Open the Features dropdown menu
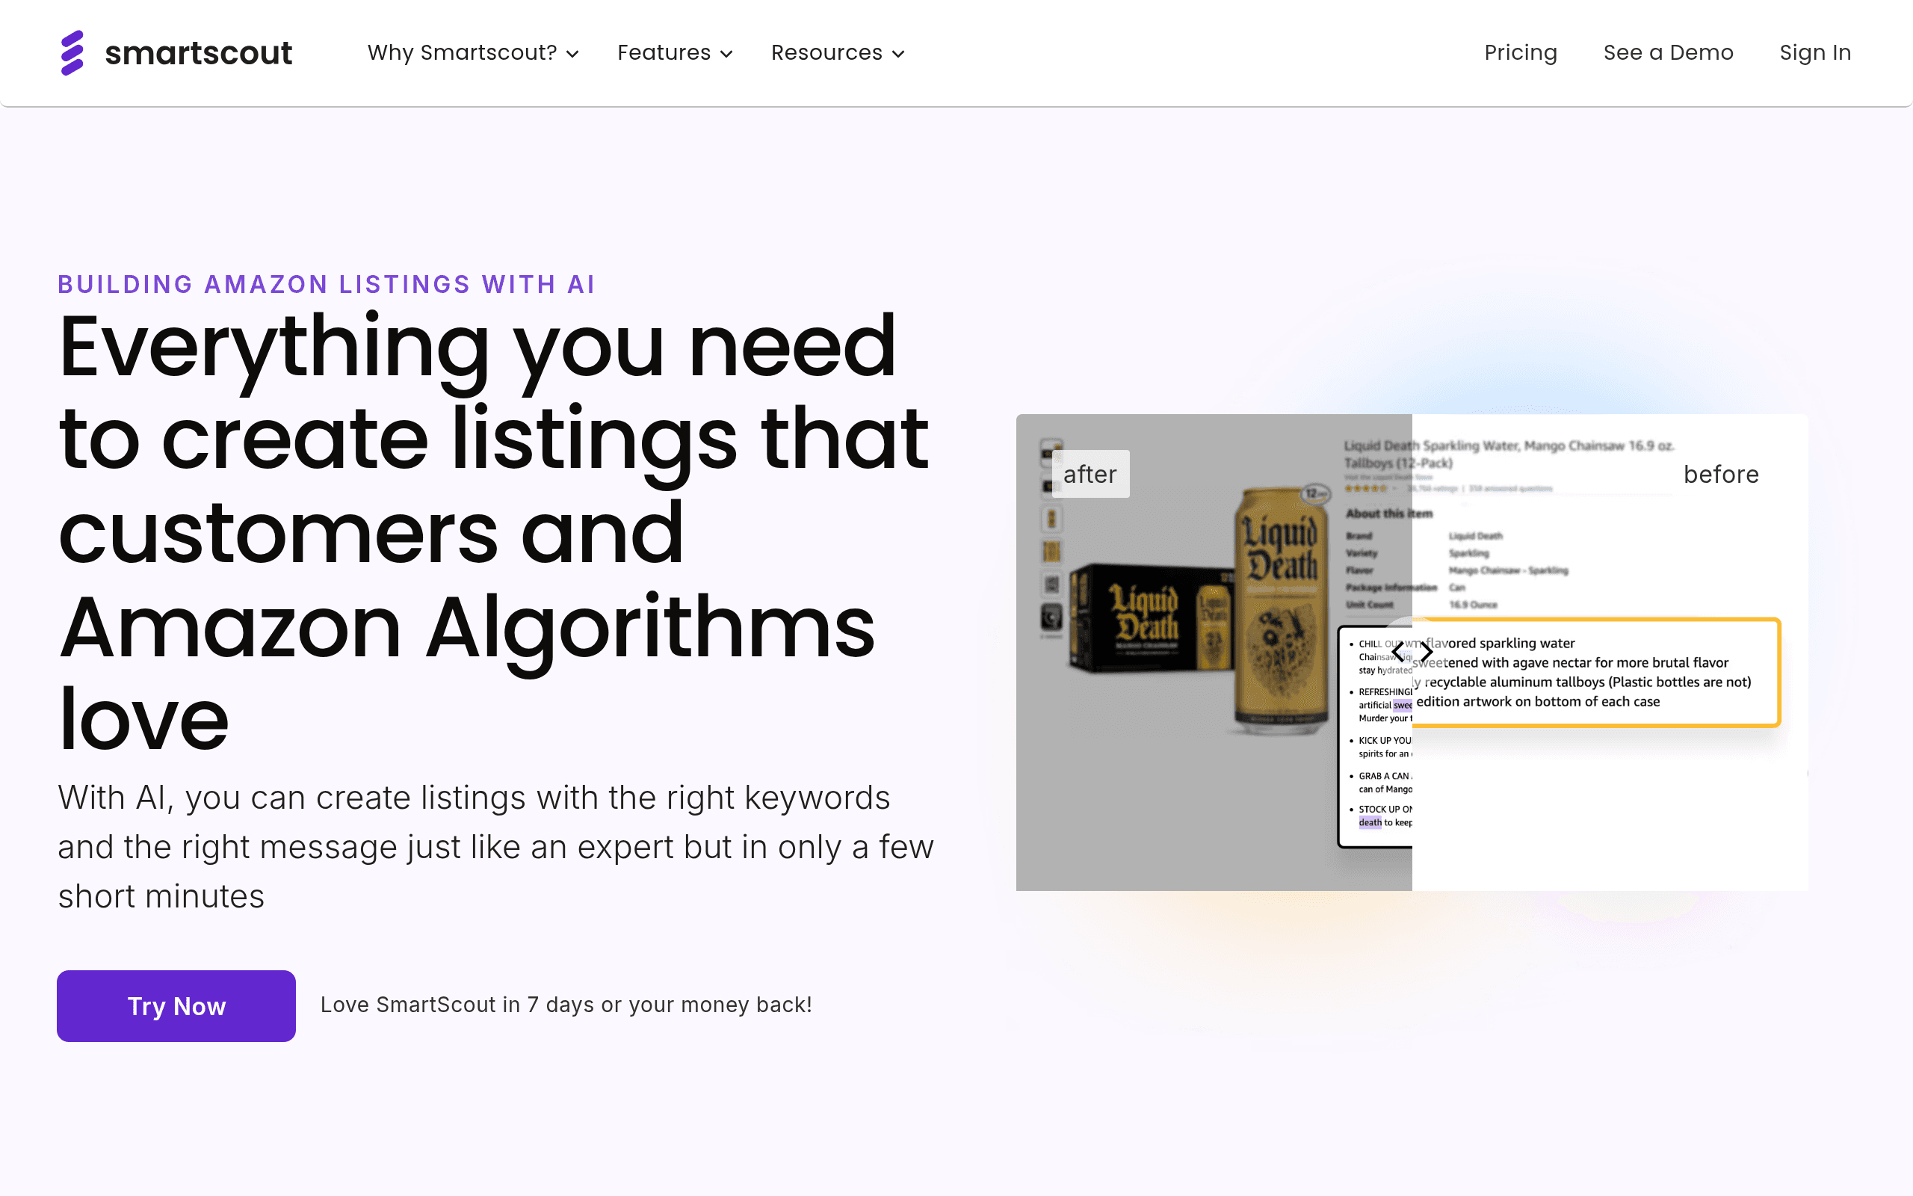Screen dimensions: 1913x1196 (675, 53)
